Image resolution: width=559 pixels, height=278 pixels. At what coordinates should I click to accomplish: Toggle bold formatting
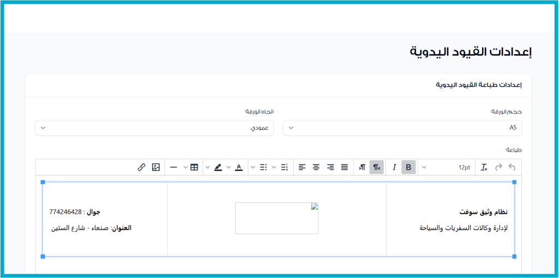(408, 167)
